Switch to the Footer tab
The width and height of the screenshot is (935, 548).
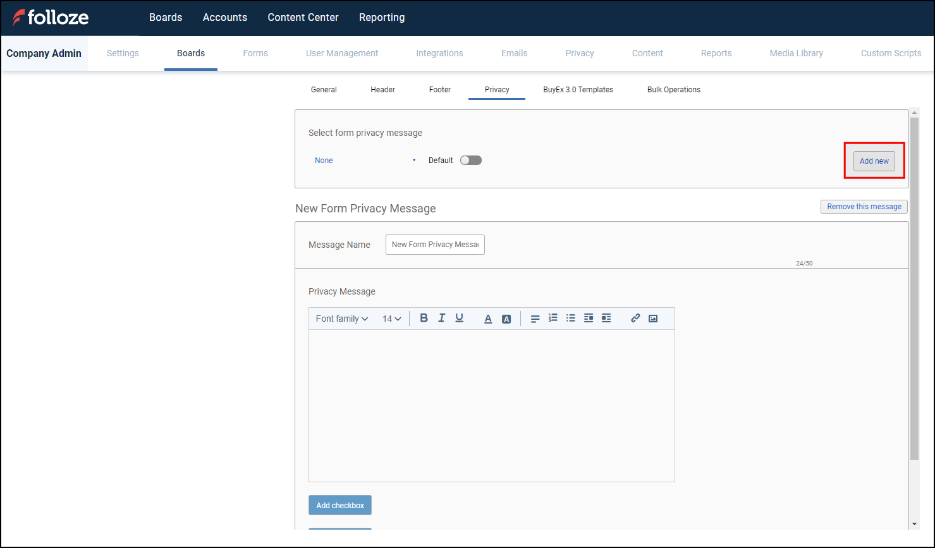(x=439, y=89)
